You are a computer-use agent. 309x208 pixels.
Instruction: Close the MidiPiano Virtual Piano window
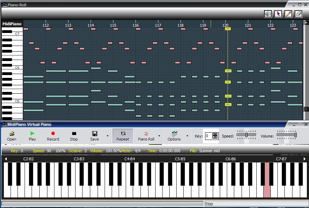pos(306,125)
